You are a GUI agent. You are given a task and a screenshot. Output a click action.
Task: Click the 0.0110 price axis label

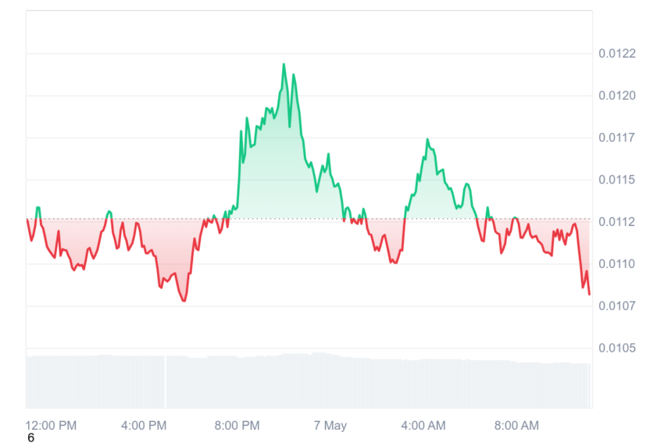616,264
